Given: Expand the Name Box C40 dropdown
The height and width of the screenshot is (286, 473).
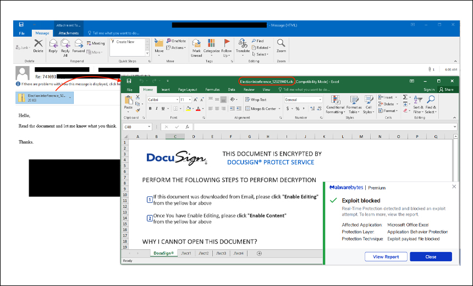Looking at the screenshot, I should point(149,127).
